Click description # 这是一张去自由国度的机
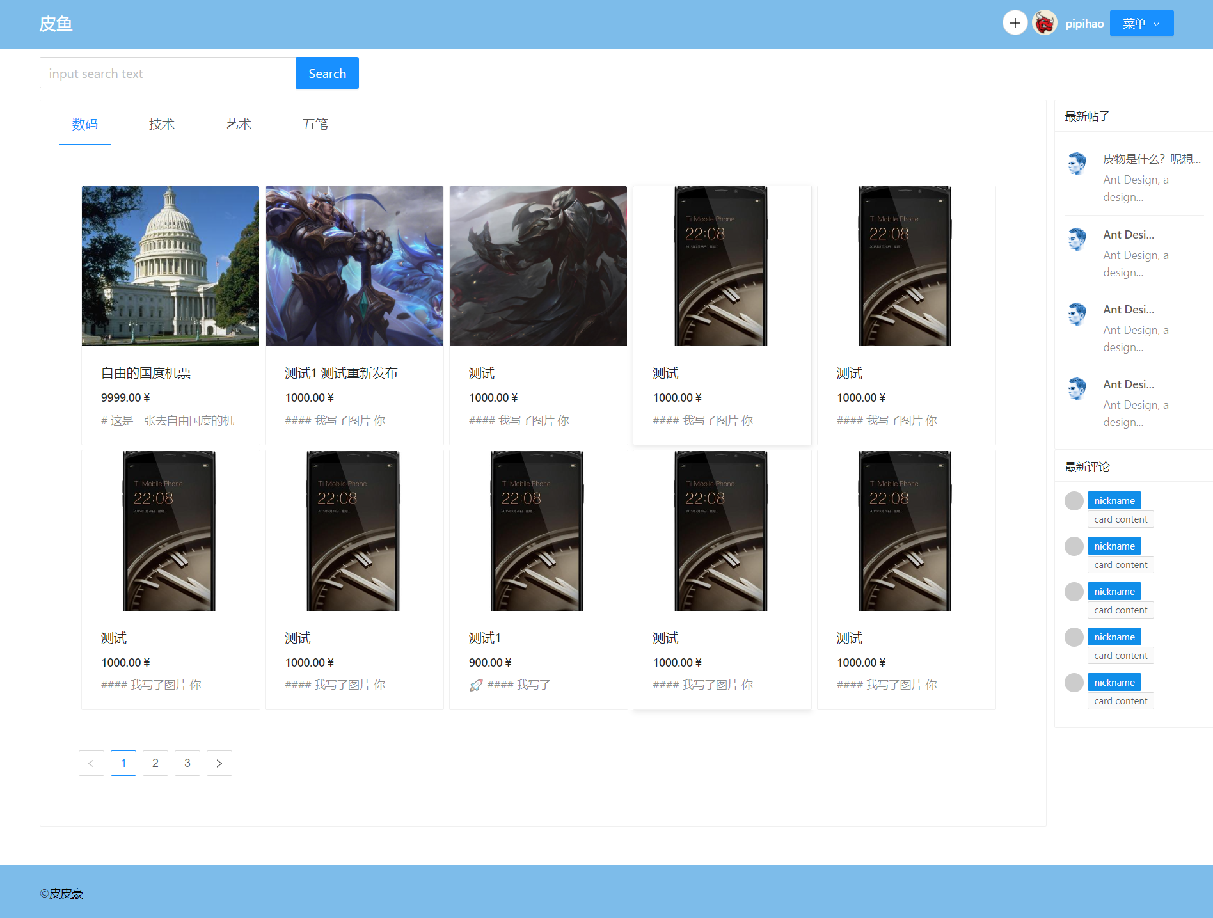Screen dimensions: 1213x918 (168, 420)
